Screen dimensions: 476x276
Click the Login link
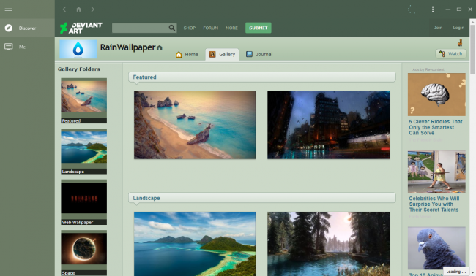click(x=458, y=28)
